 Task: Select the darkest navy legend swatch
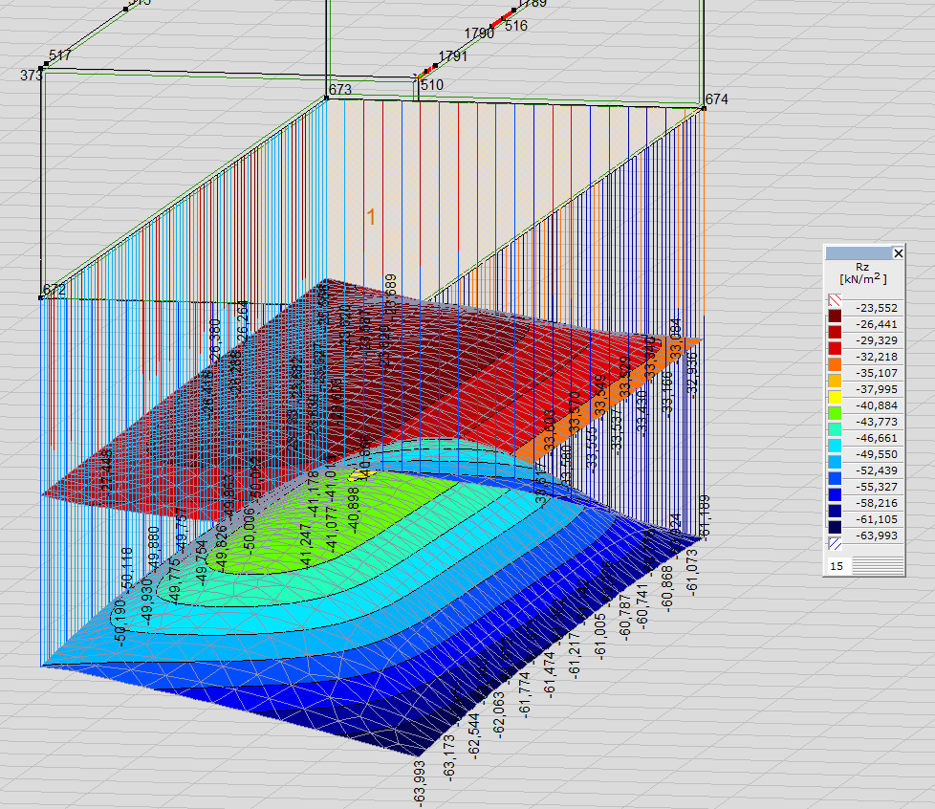835,527
